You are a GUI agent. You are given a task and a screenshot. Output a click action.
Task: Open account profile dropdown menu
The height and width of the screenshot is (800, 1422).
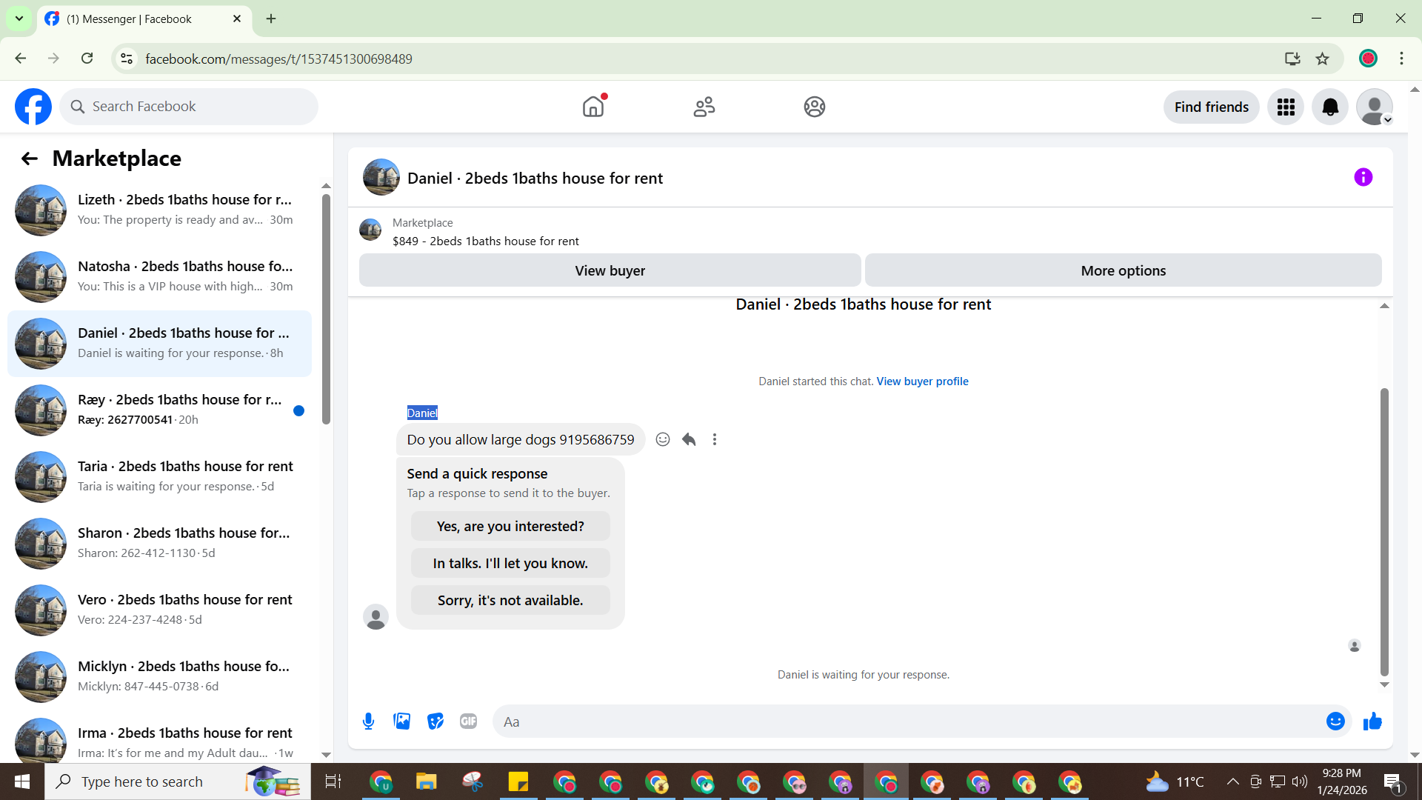[x=1375, y=107]
